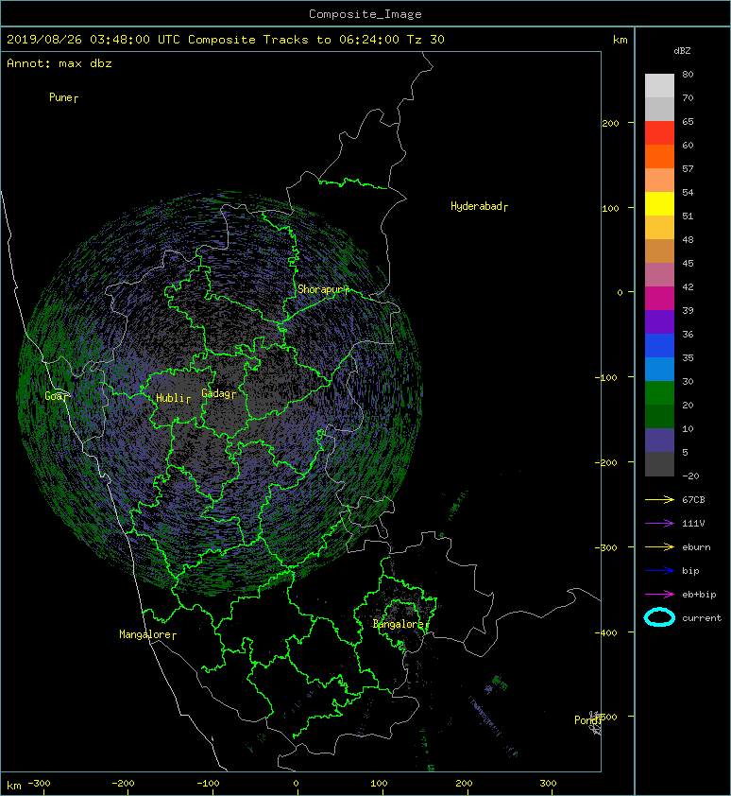Select the dark orange swatch below label 60
This screenshot has height=796, width=731.
(x=659, y=156)
